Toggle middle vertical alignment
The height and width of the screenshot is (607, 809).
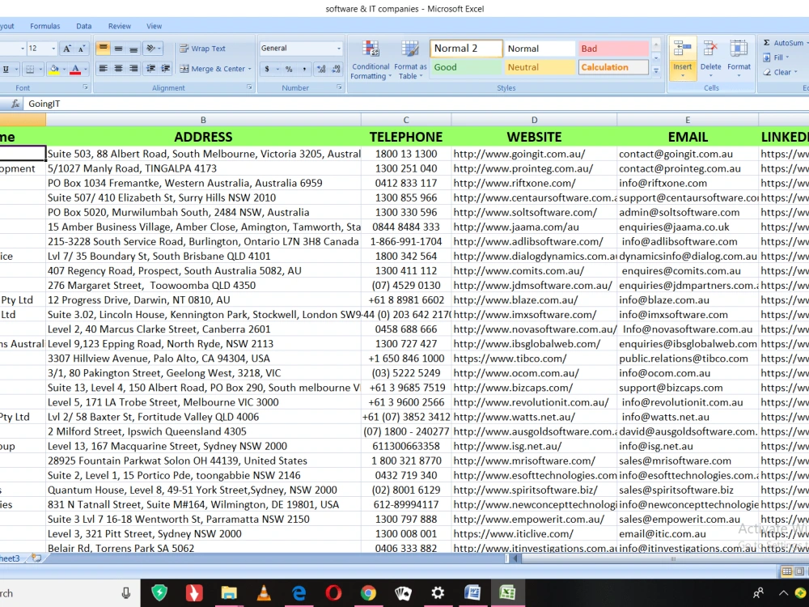pyautogui.click(x=118, y=49)
